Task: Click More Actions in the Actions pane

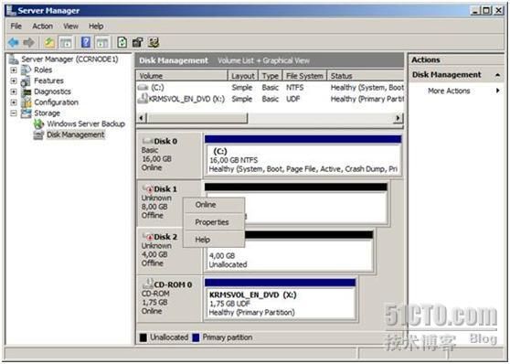Action: (x=449, y=91)
